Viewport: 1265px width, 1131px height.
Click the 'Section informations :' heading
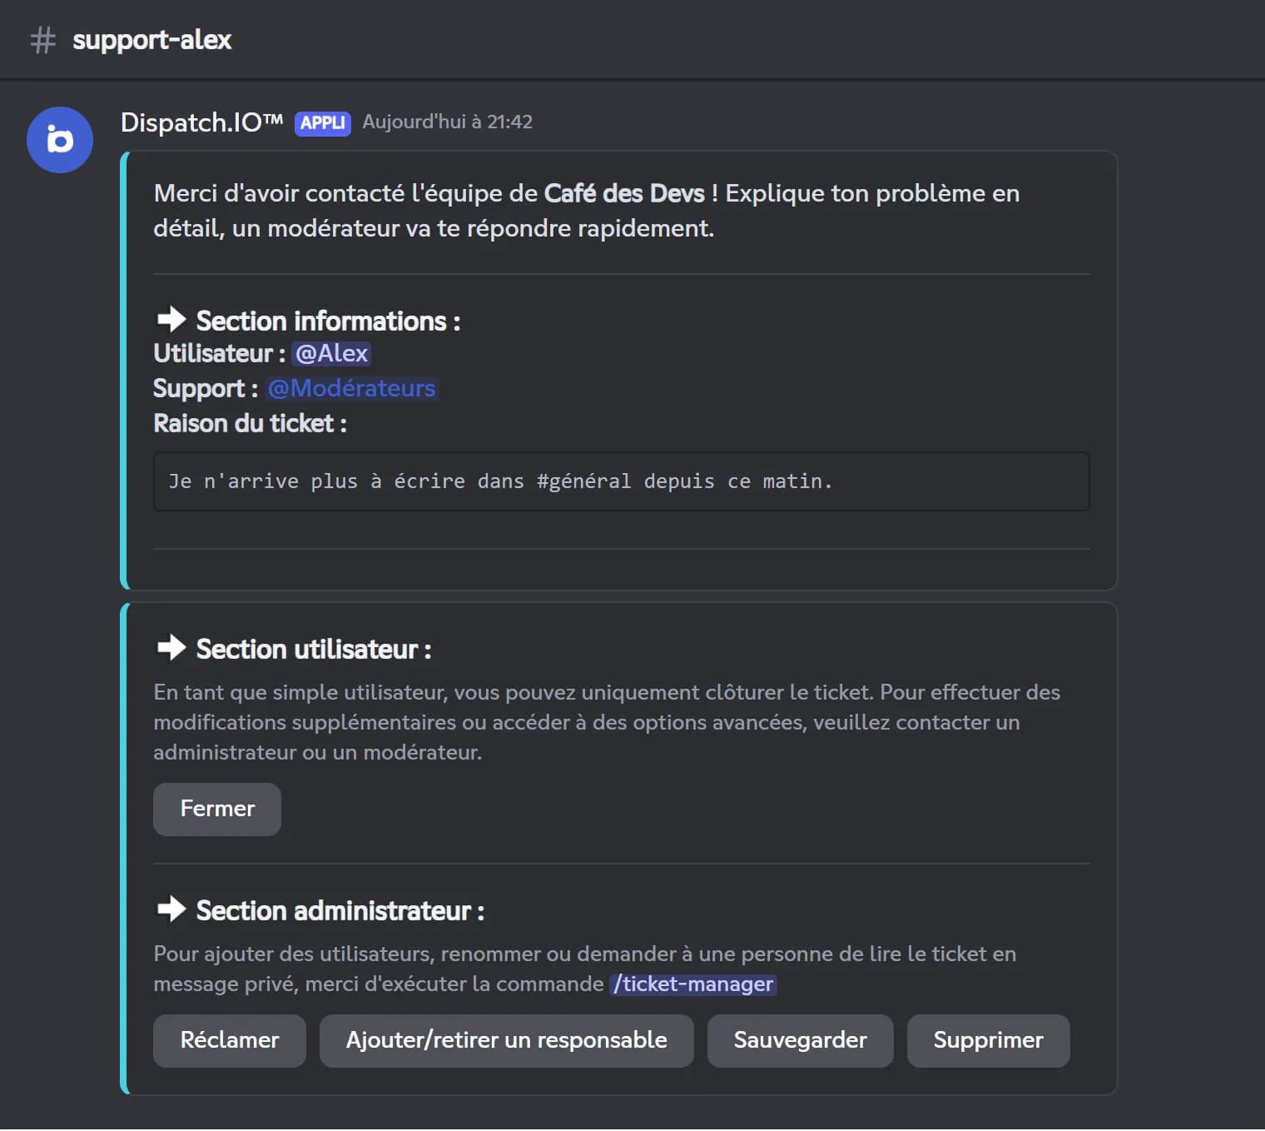pyautogui.click(x=328, y=321)
